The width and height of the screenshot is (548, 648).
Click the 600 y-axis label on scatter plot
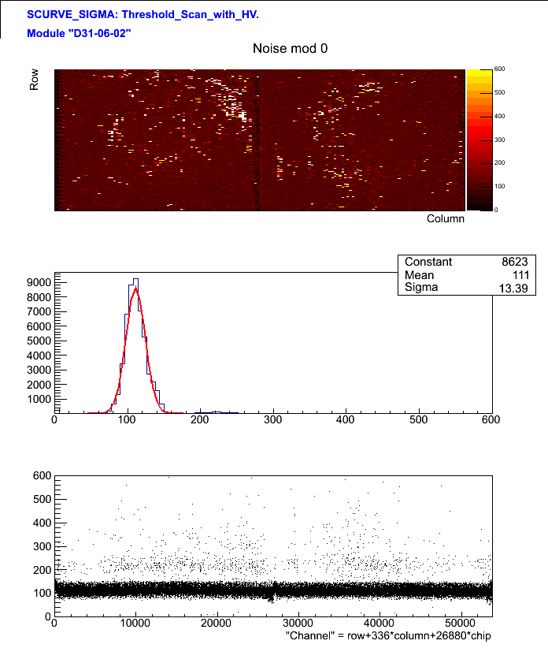(42, 475)
